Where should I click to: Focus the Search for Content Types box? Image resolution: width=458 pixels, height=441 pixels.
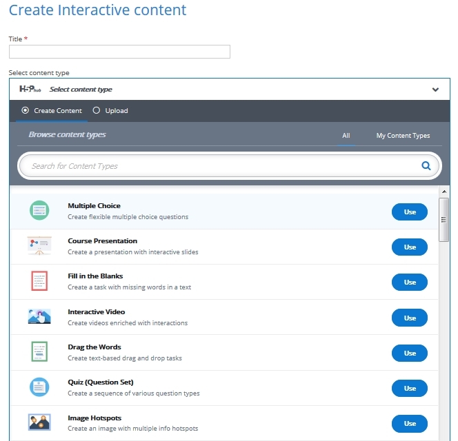[x=221, y=166]
